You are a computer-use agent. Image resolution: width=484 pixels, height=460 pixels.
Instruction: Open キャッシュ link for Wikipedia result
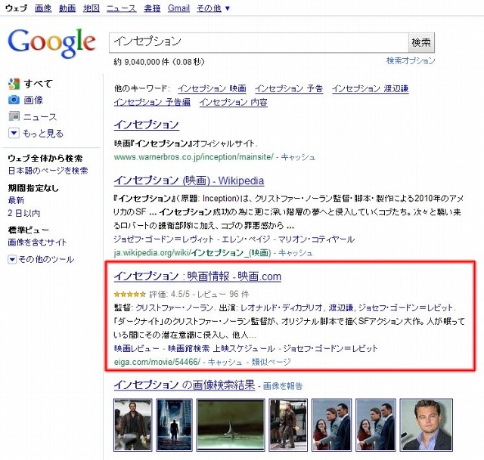click(x=296, y=253)
